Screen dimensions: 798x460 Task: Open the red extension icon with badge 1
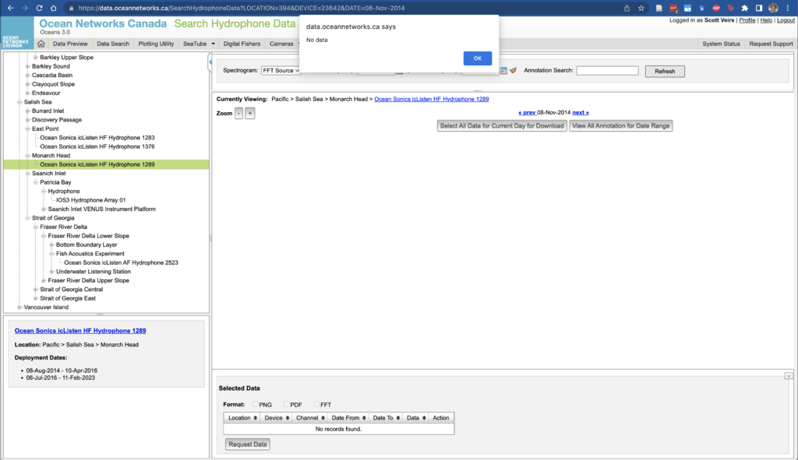coord(673,8)
